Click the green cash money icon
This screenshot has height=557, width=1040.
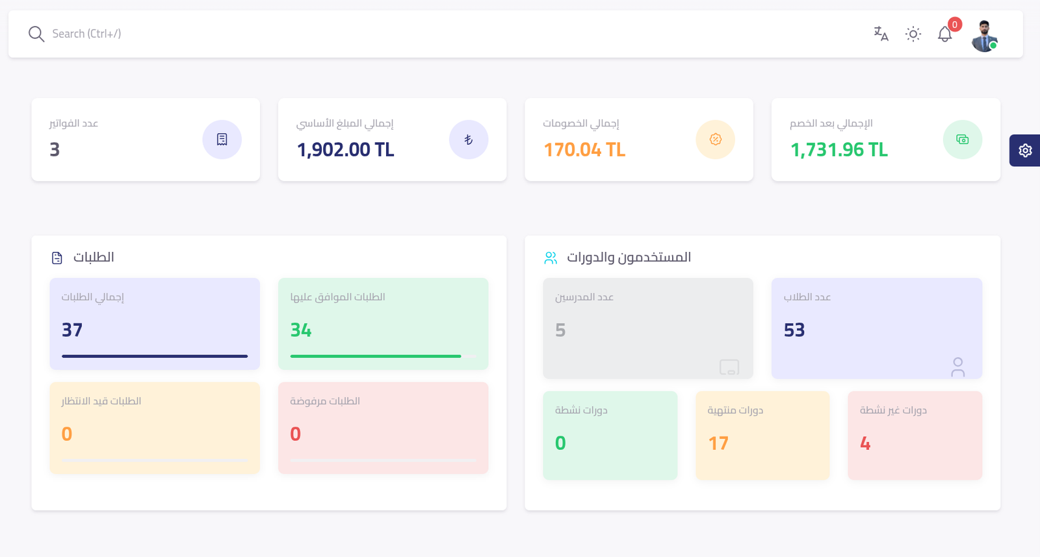[x=962, y=140]
